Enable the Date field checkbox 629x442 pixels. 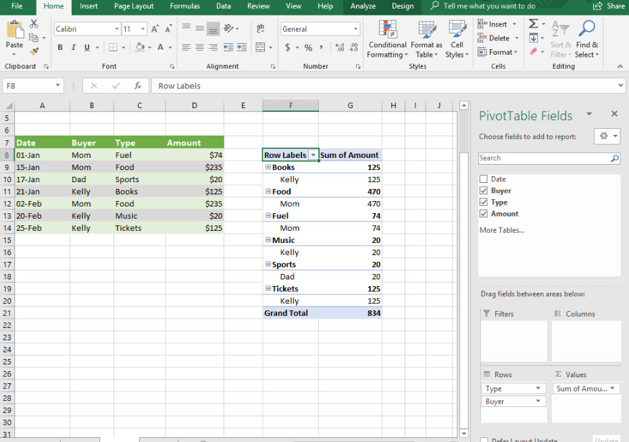pyautogui.click(x=483, y=179)
